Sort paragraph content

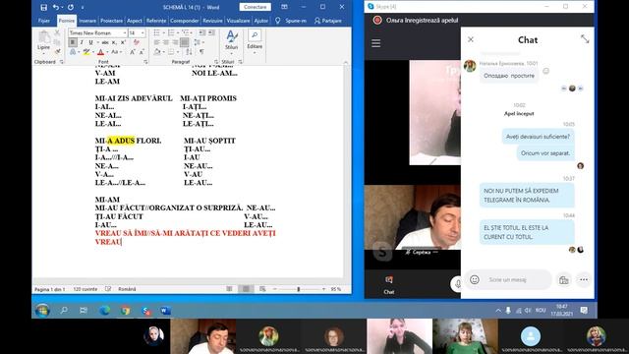coord(189,52)
